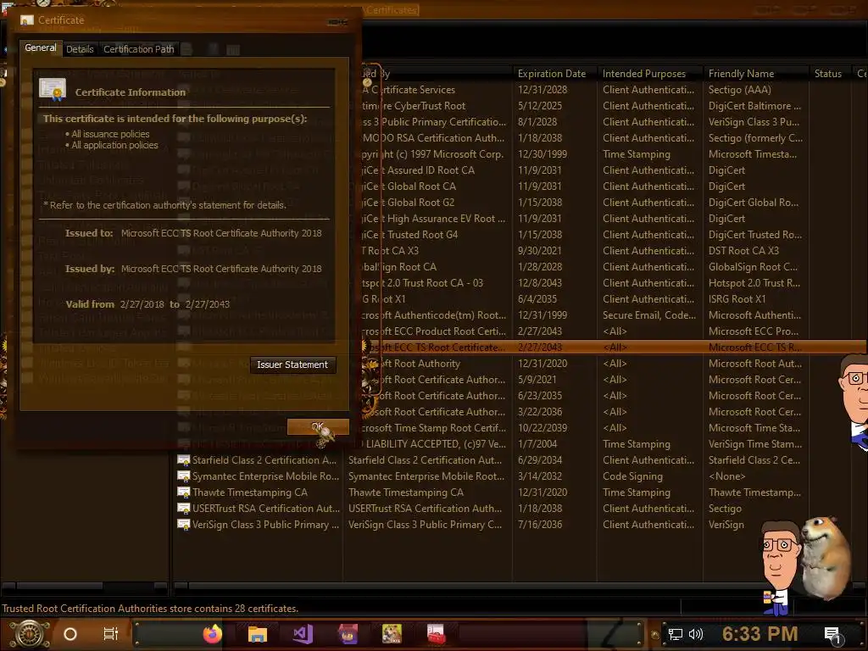Open the steampunk Start button
The width and height of the screenshot is (868, 651).
[x=30, y=634]
